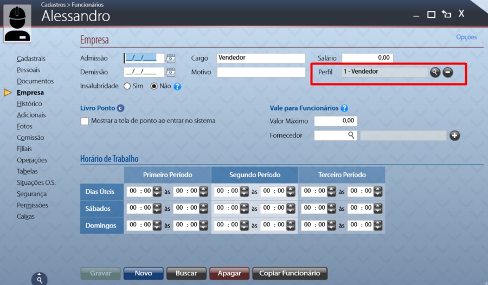488x285 pixels.
Task: Open the Demissão calendar picker icon
Action: point(171,72)
